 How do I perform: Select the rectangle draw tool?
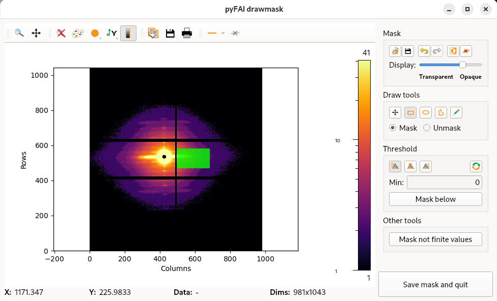coord(410,112)
